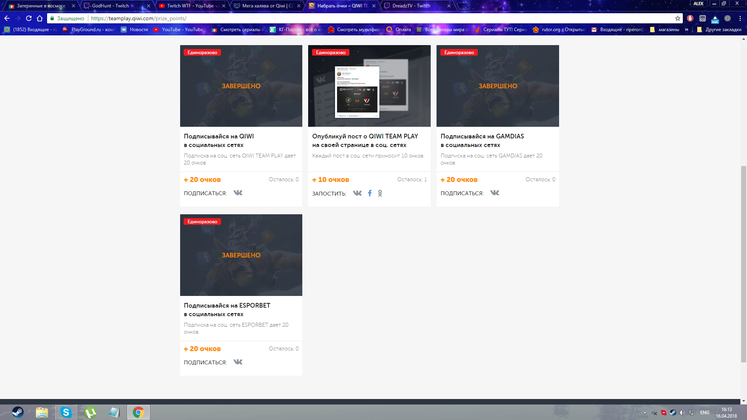Click the QIWI TEAM PLAY post preview thumbnail

(369, 86)
